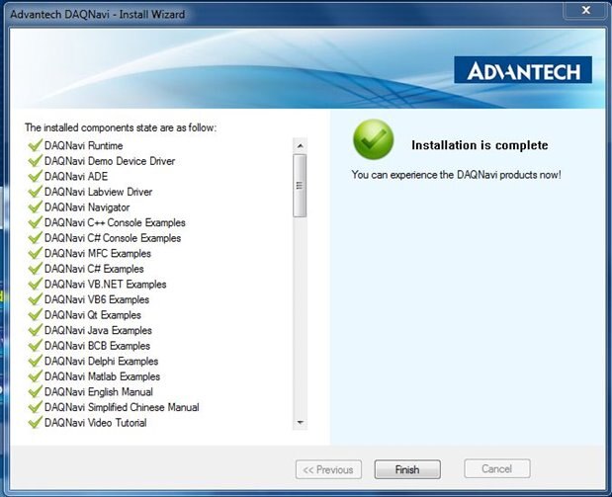Select the DAQNavi English Manual text
The height and width of the screenshot is (497, 612).
(99, 392)
